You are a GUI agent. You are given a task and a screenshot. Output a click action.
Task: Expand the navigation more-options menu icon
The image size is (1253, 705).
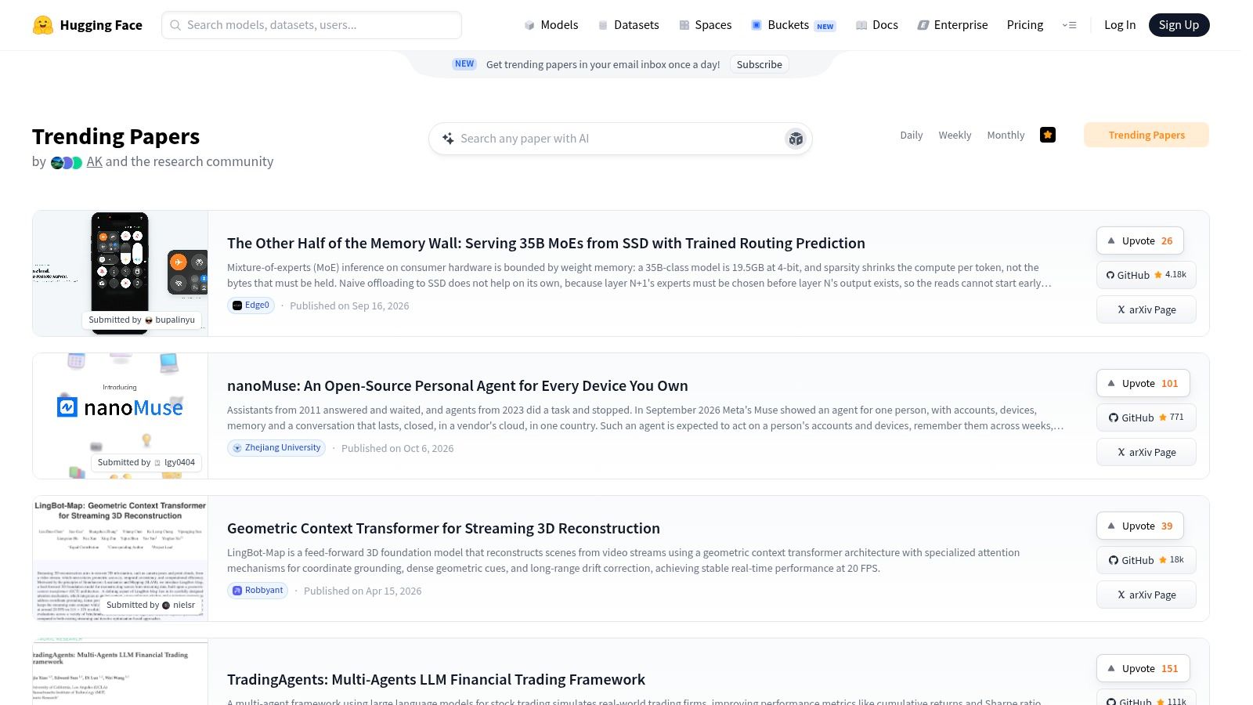click(x=1069, y=25)
